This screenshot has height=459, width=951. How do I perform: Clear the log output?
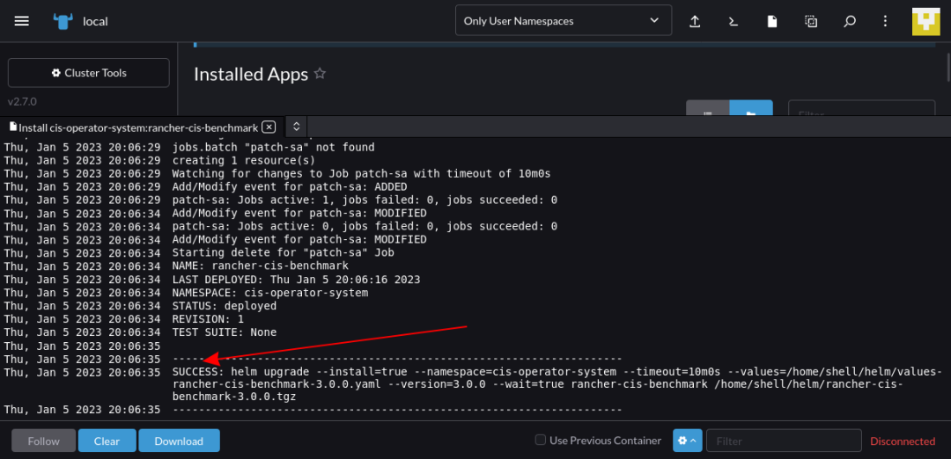pos(107,441)
